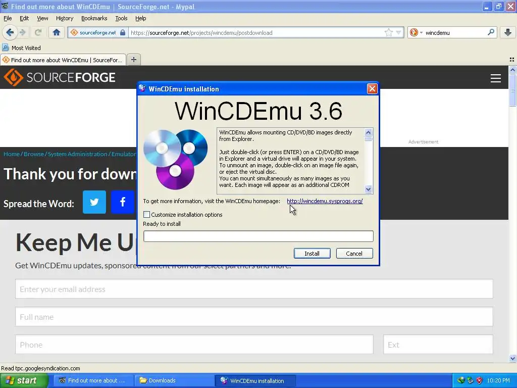Click the sourceforge.net site identity label
517x388 pixels.
pyautogui.click(x=97, y=33)
